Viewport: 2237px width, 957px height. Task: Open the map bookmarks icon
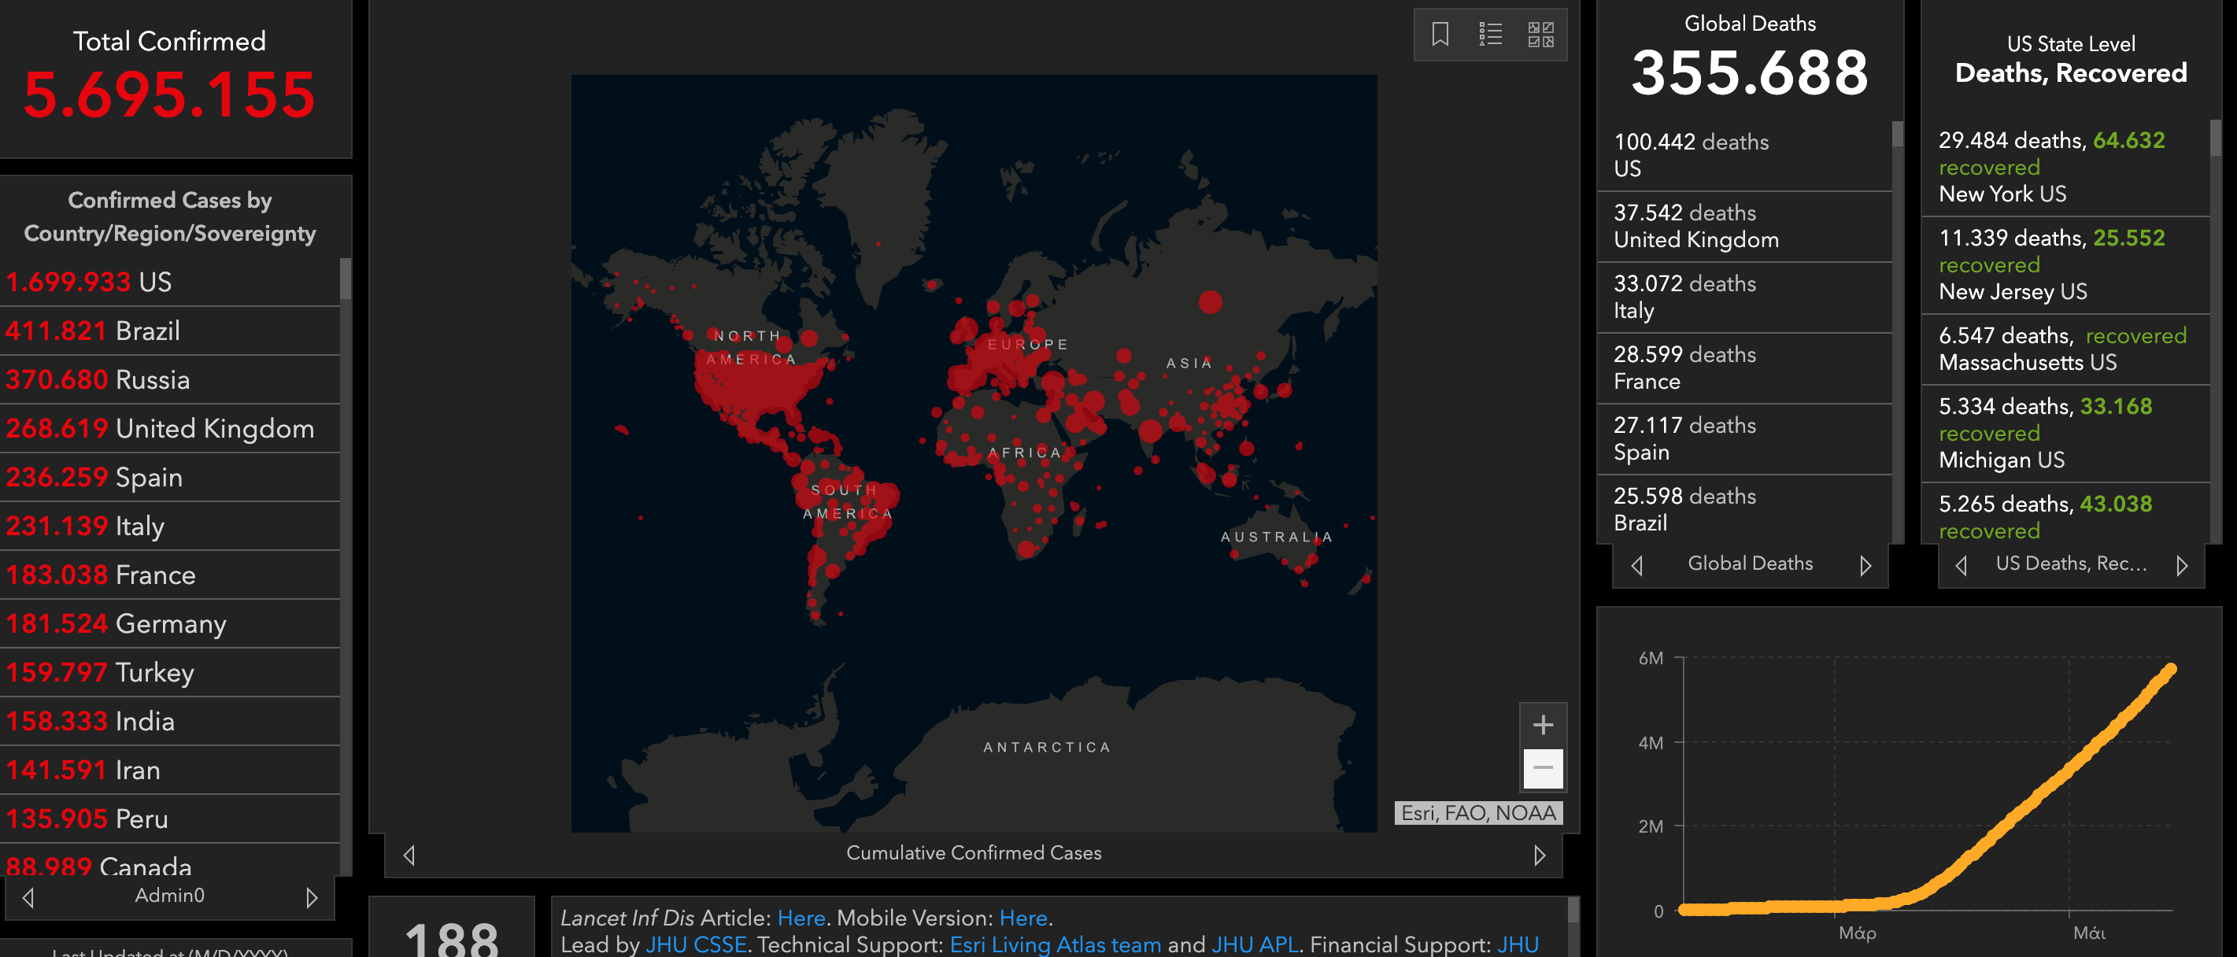pyautogui.click(x=1440, y=35)
